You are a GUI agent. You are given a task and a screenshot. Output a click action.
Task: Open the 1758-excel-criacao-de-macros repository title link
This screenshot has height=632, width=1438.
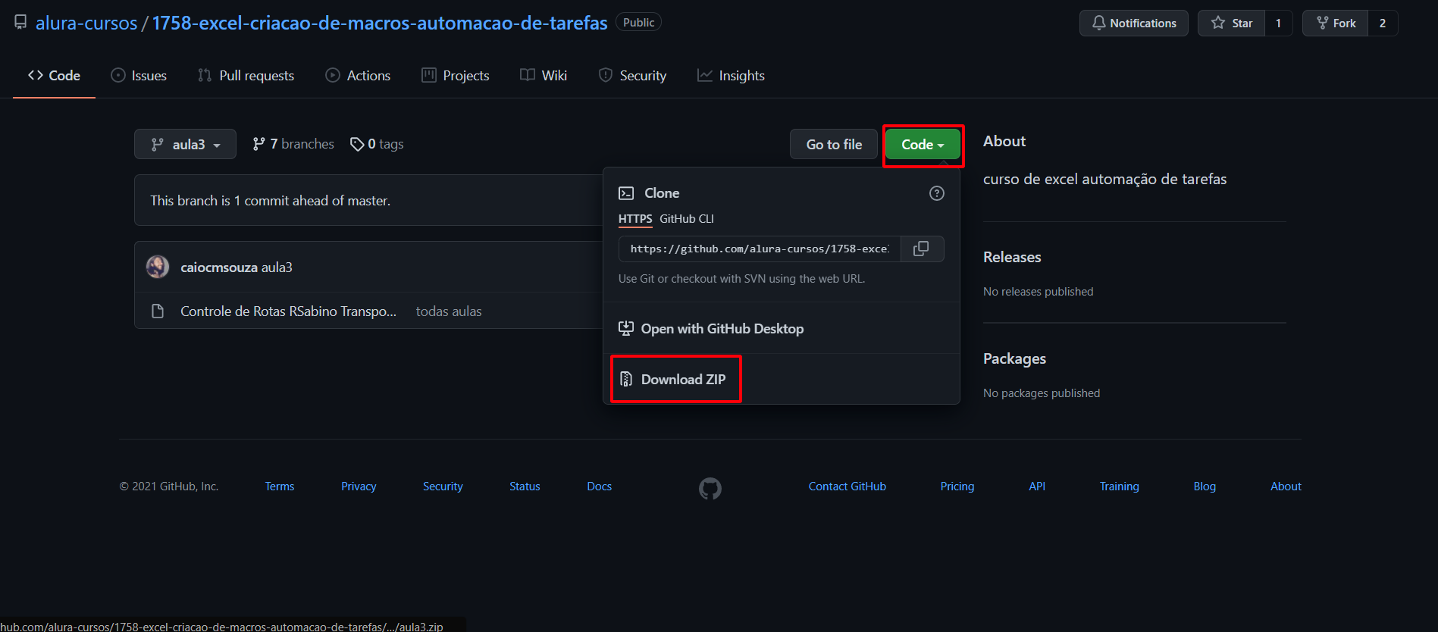[x=380, y=23]
